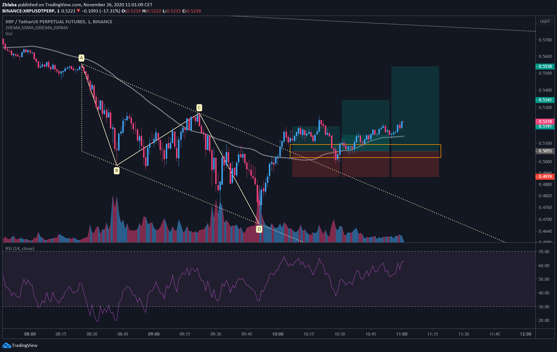This screenshot has width=557, height=352.
Task: Click the Vol indicator legend
Action: point(9,34)
